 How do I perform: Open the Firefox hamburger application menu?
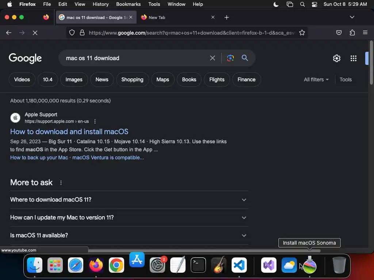pyautogui.click(x=365, y=32)
